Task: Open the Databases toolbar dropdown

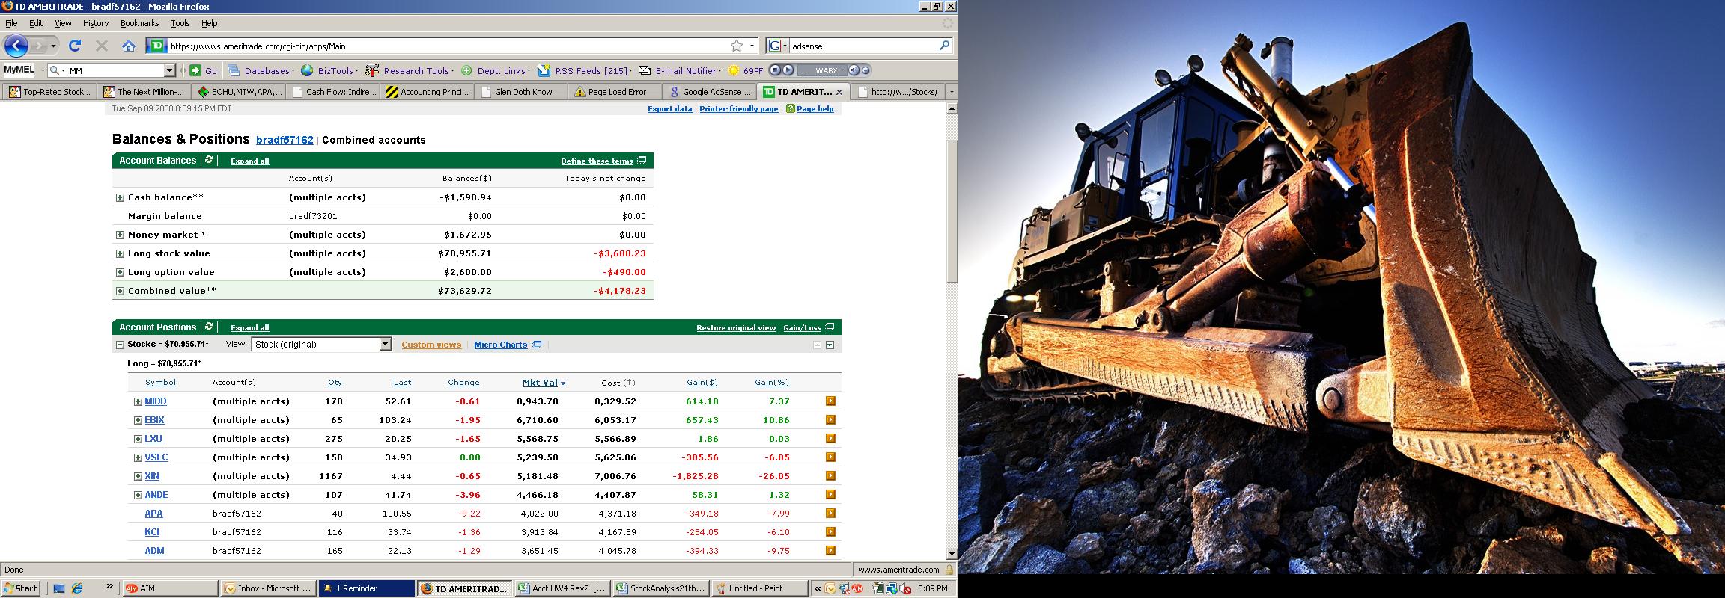Action: [x=260, y=71]
